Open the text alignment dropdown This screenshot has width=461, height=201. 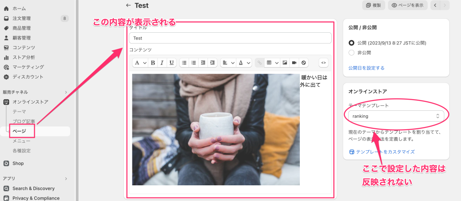pyautogui.click(x=228, y=63)
